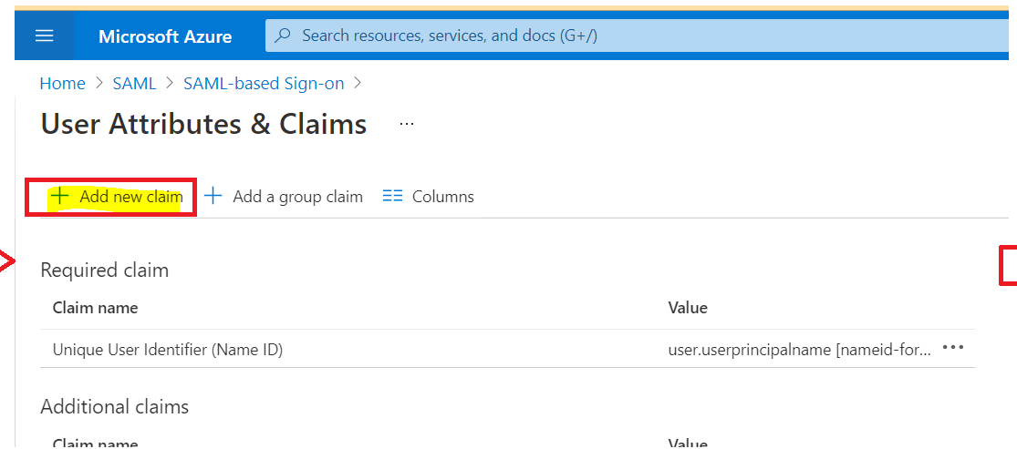
Task: Open the Columns chooser
Action: (429, 197)
